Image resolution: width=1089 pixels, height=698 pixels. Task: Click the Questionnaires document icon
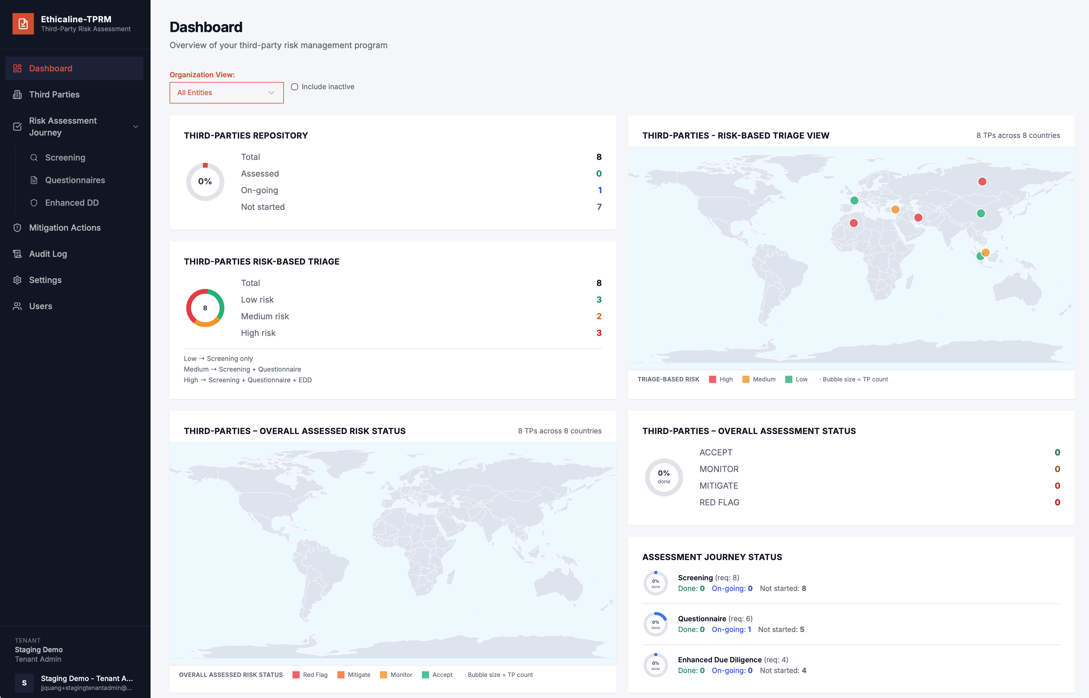[34, 180]
